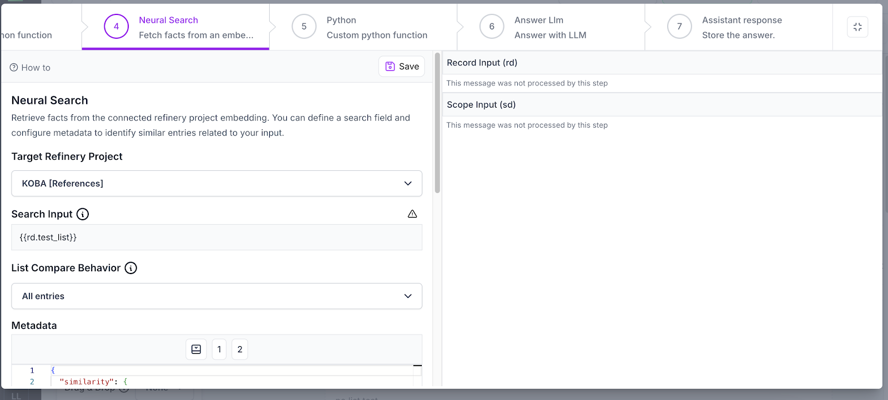Click the step 6 circle icon
The width and height of the screenshot is (888, 400).
coord(491,27)
